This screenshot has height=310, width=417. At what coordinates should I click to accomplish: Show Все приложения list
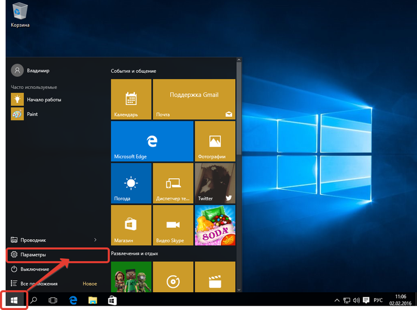(34, 284)
